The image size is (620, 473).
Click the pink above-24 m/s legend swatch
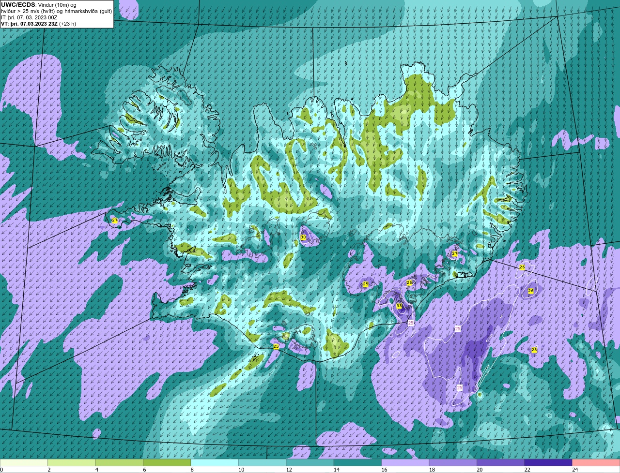tap(596, 463)
